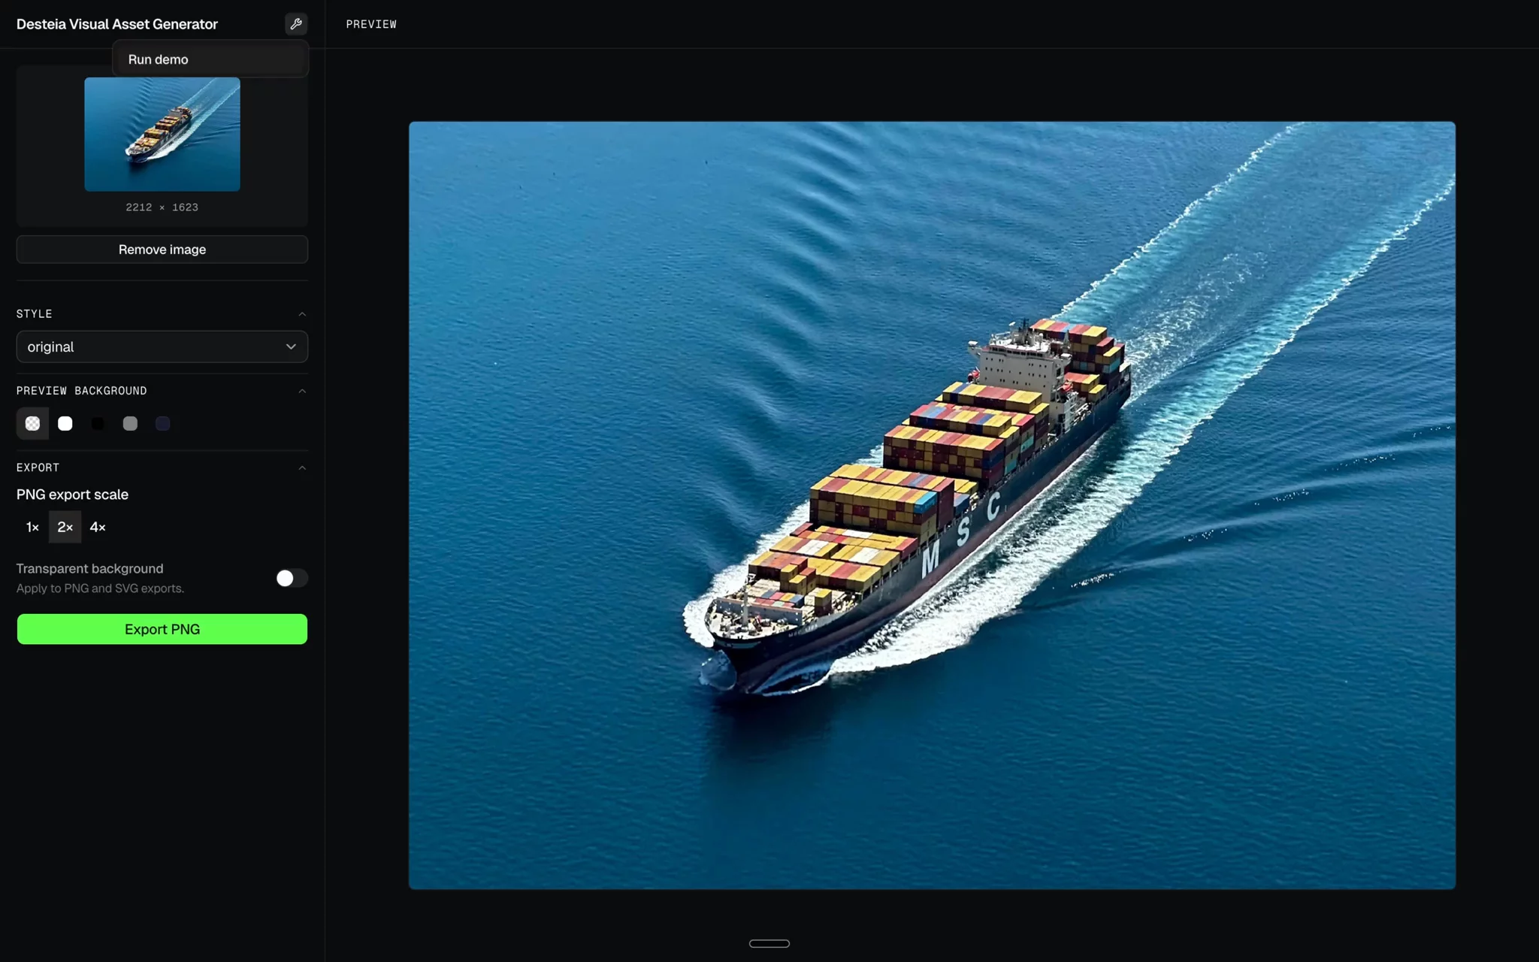Image resolution: width=1539 pixels, height=962 pixels.
Task: Export the image as PNG
Action: (x=162, y=629)
